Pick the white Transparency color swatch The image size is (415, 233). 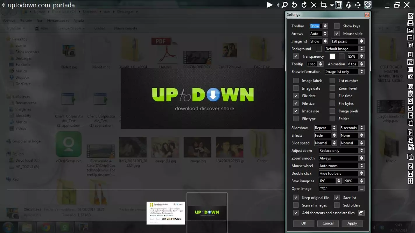(332, 56)
